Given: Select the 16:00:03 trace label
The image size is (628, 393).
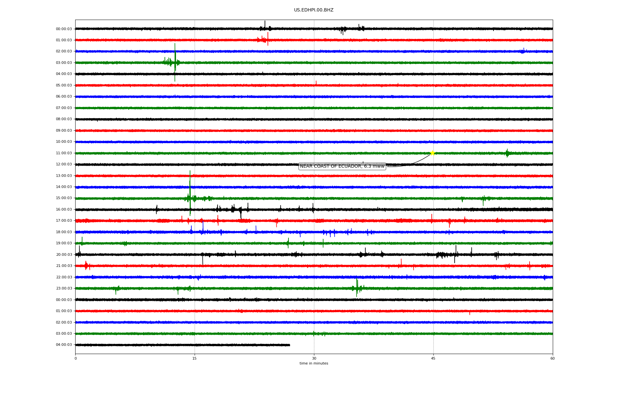Looking at the screenshot, I should tap(64, 210).
